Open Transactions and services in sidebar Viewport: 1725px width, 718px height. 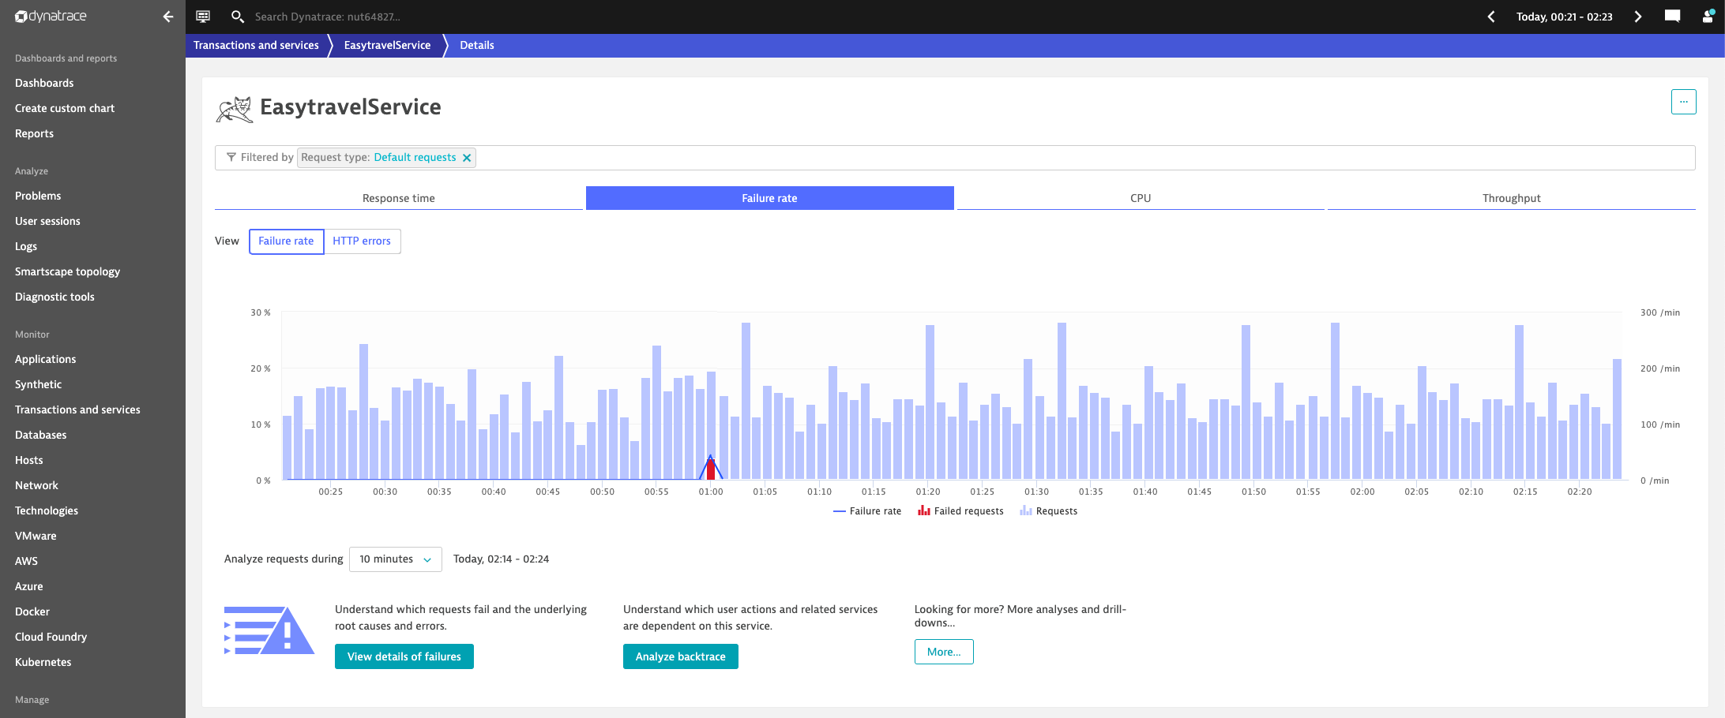pyautogui.click(x=77, y=409)
